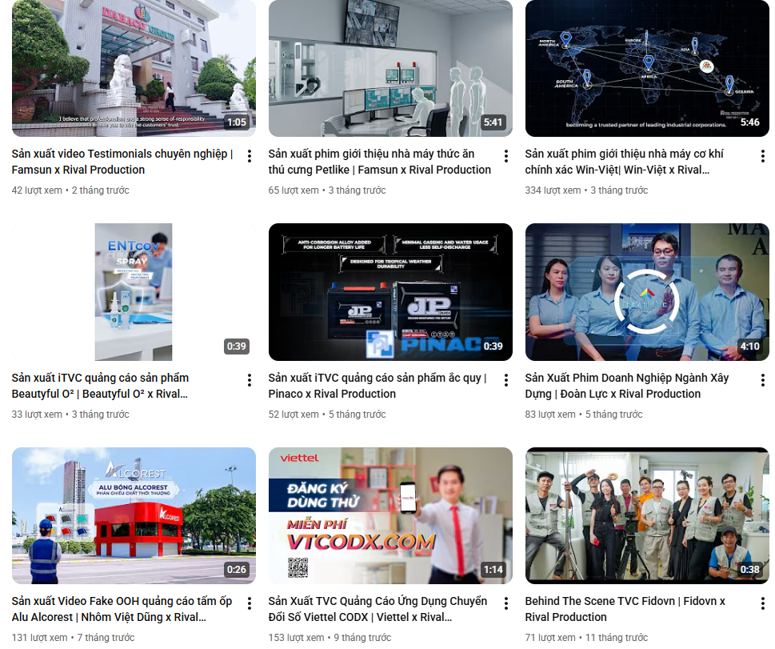Play the Dabaco Group testimonial thumbnail

(134, 68)
